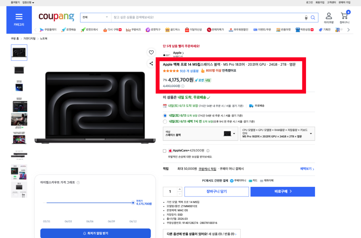Open 이달의신상 shortcut

tap(194, 30)
